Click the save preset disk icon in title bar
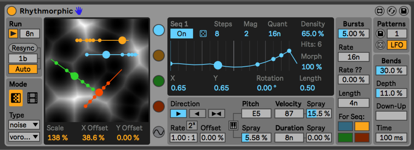Screen dimensions: 414x150 click(404, 11)
